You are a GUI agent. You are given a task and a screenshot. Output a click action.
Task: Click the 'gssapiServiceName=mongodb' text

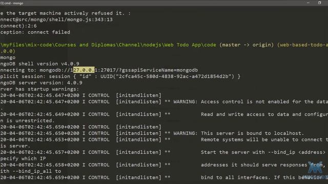pos(160,70)
